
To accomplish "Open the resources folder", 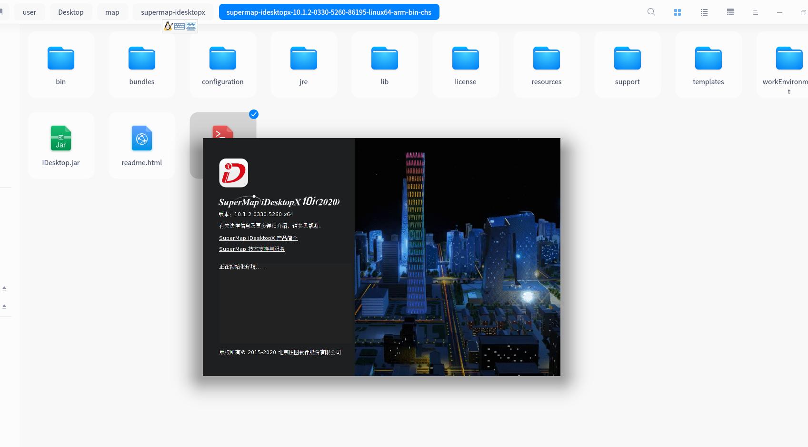I will [547, 65].
